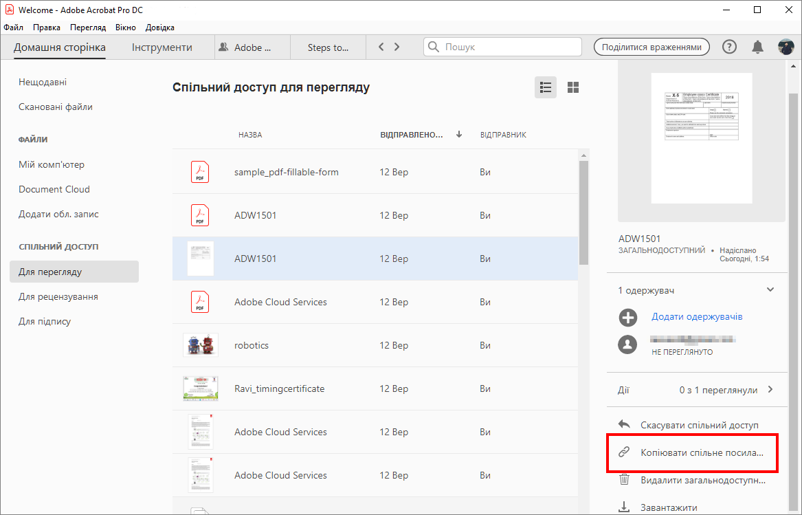Switch to list view icon

[545, 87]
